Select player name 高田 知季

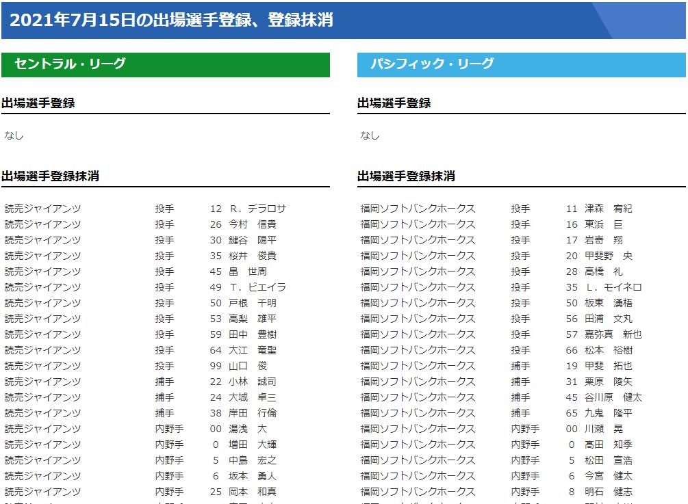tap(609, 445)
